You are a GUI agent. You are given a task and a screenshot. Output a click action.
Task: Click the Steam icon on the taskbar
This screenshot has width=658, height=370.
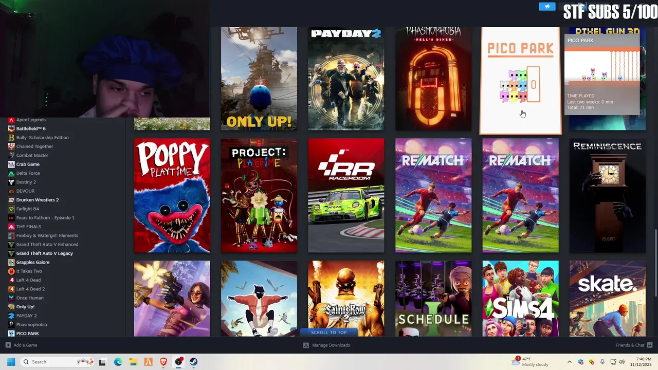[x=194, y=362]
